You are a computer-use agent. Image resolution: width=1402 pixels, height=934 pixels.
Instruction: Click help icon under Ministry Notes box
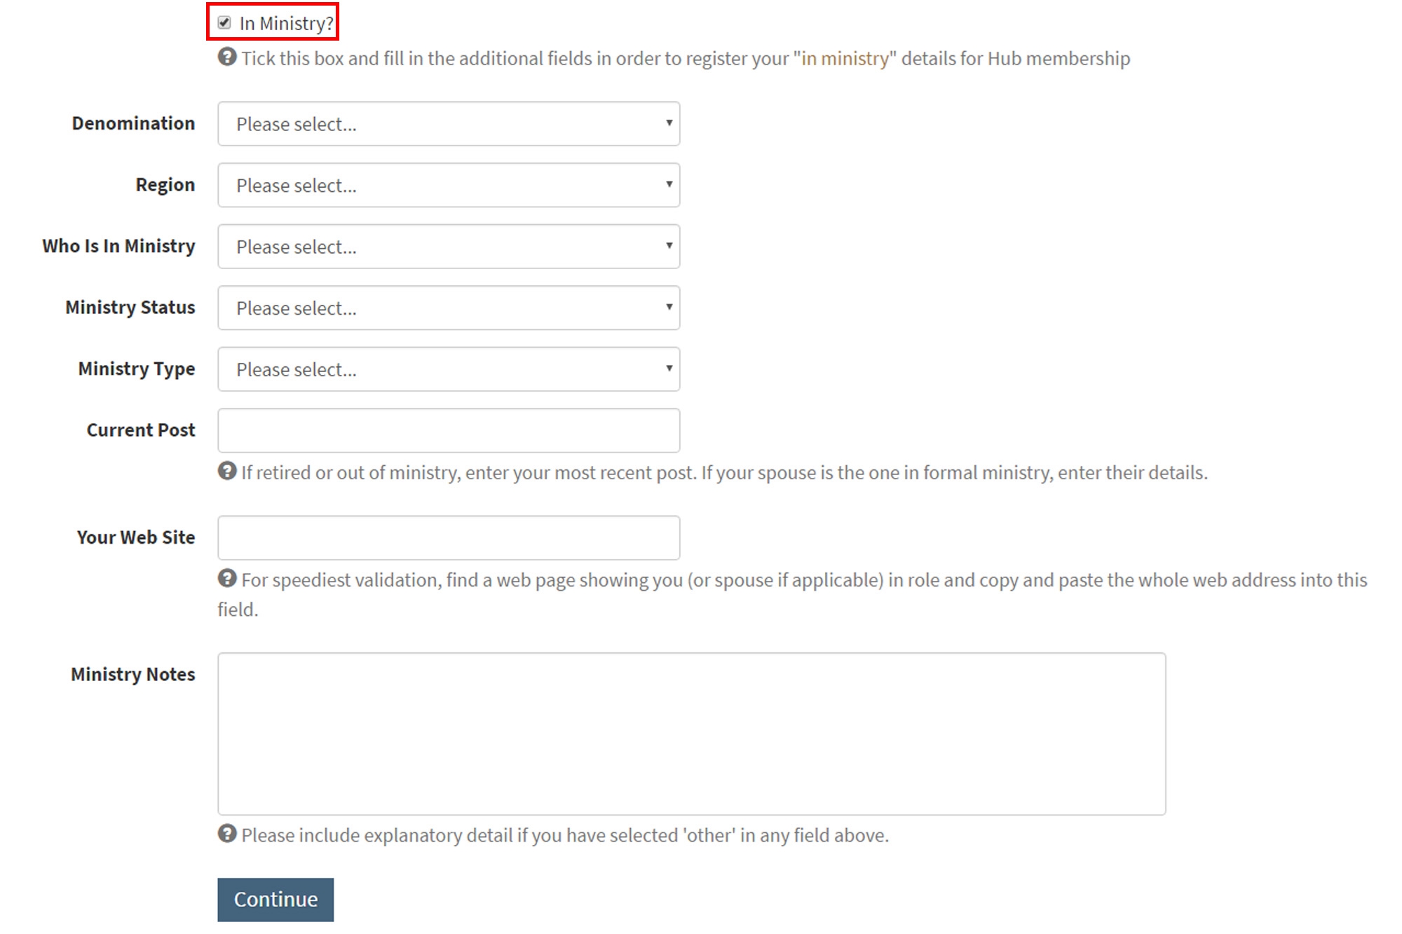[x=227, y=834]
